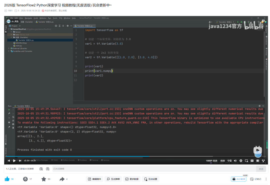Skip to previous video in player
Screen dimensions: 270x185
9,160
